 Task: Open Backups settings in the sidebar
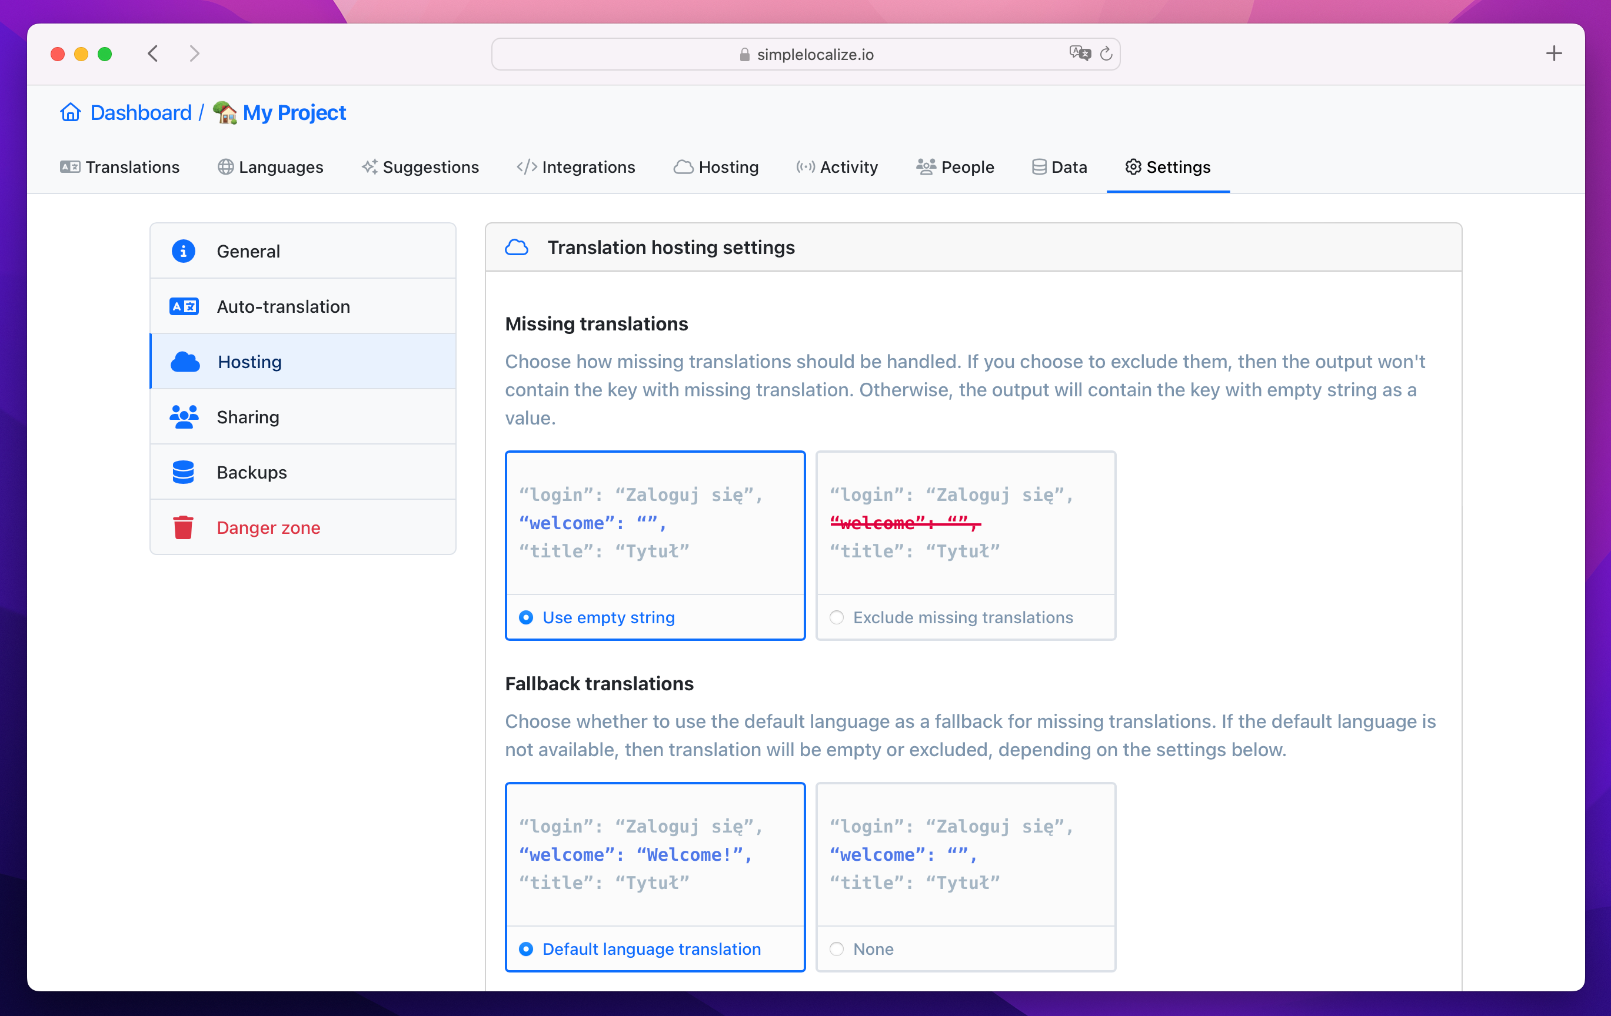pyautogui.click(x=303, y=473)
